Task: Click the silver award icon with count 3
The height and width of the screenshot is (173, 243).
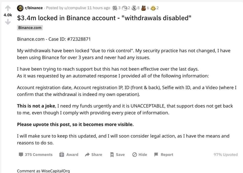Action: [x=115, y=8]
